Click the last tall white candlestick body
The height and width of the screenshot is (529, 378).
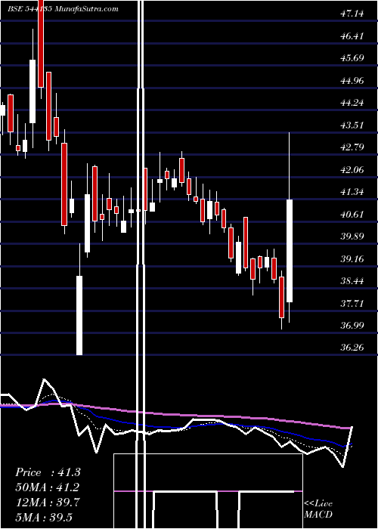(x=290, y=251)
